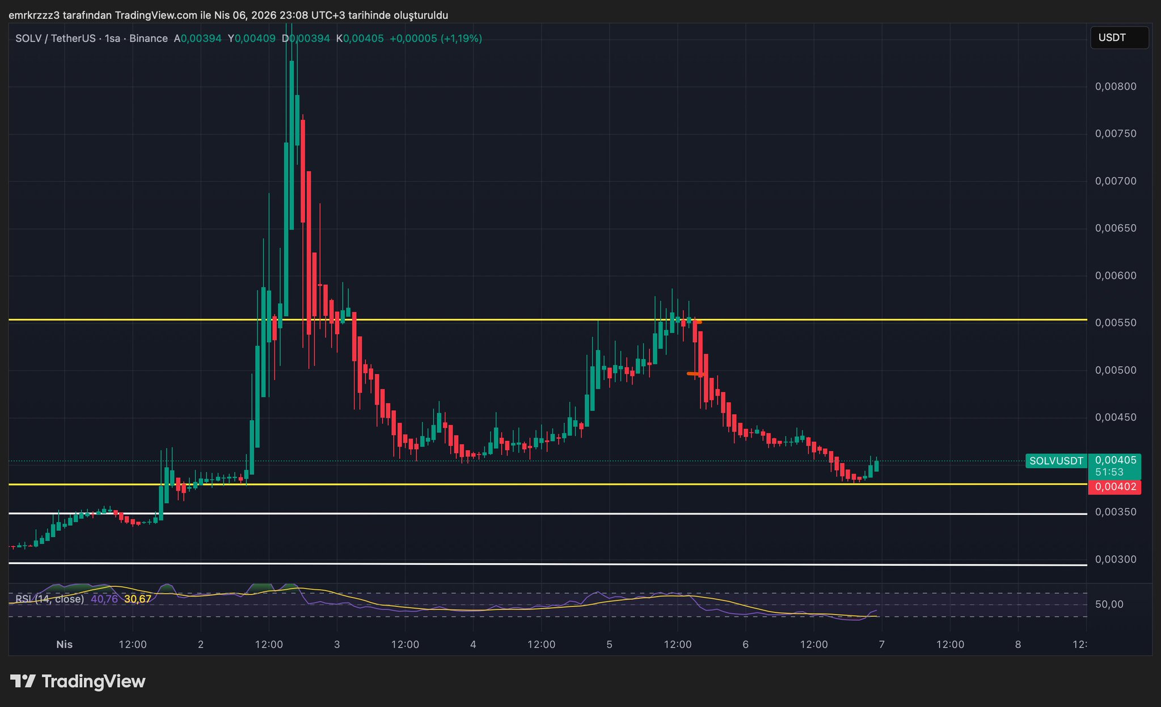Click the red 0,00402 price label
The image size is (1161, 707).
1114,487
